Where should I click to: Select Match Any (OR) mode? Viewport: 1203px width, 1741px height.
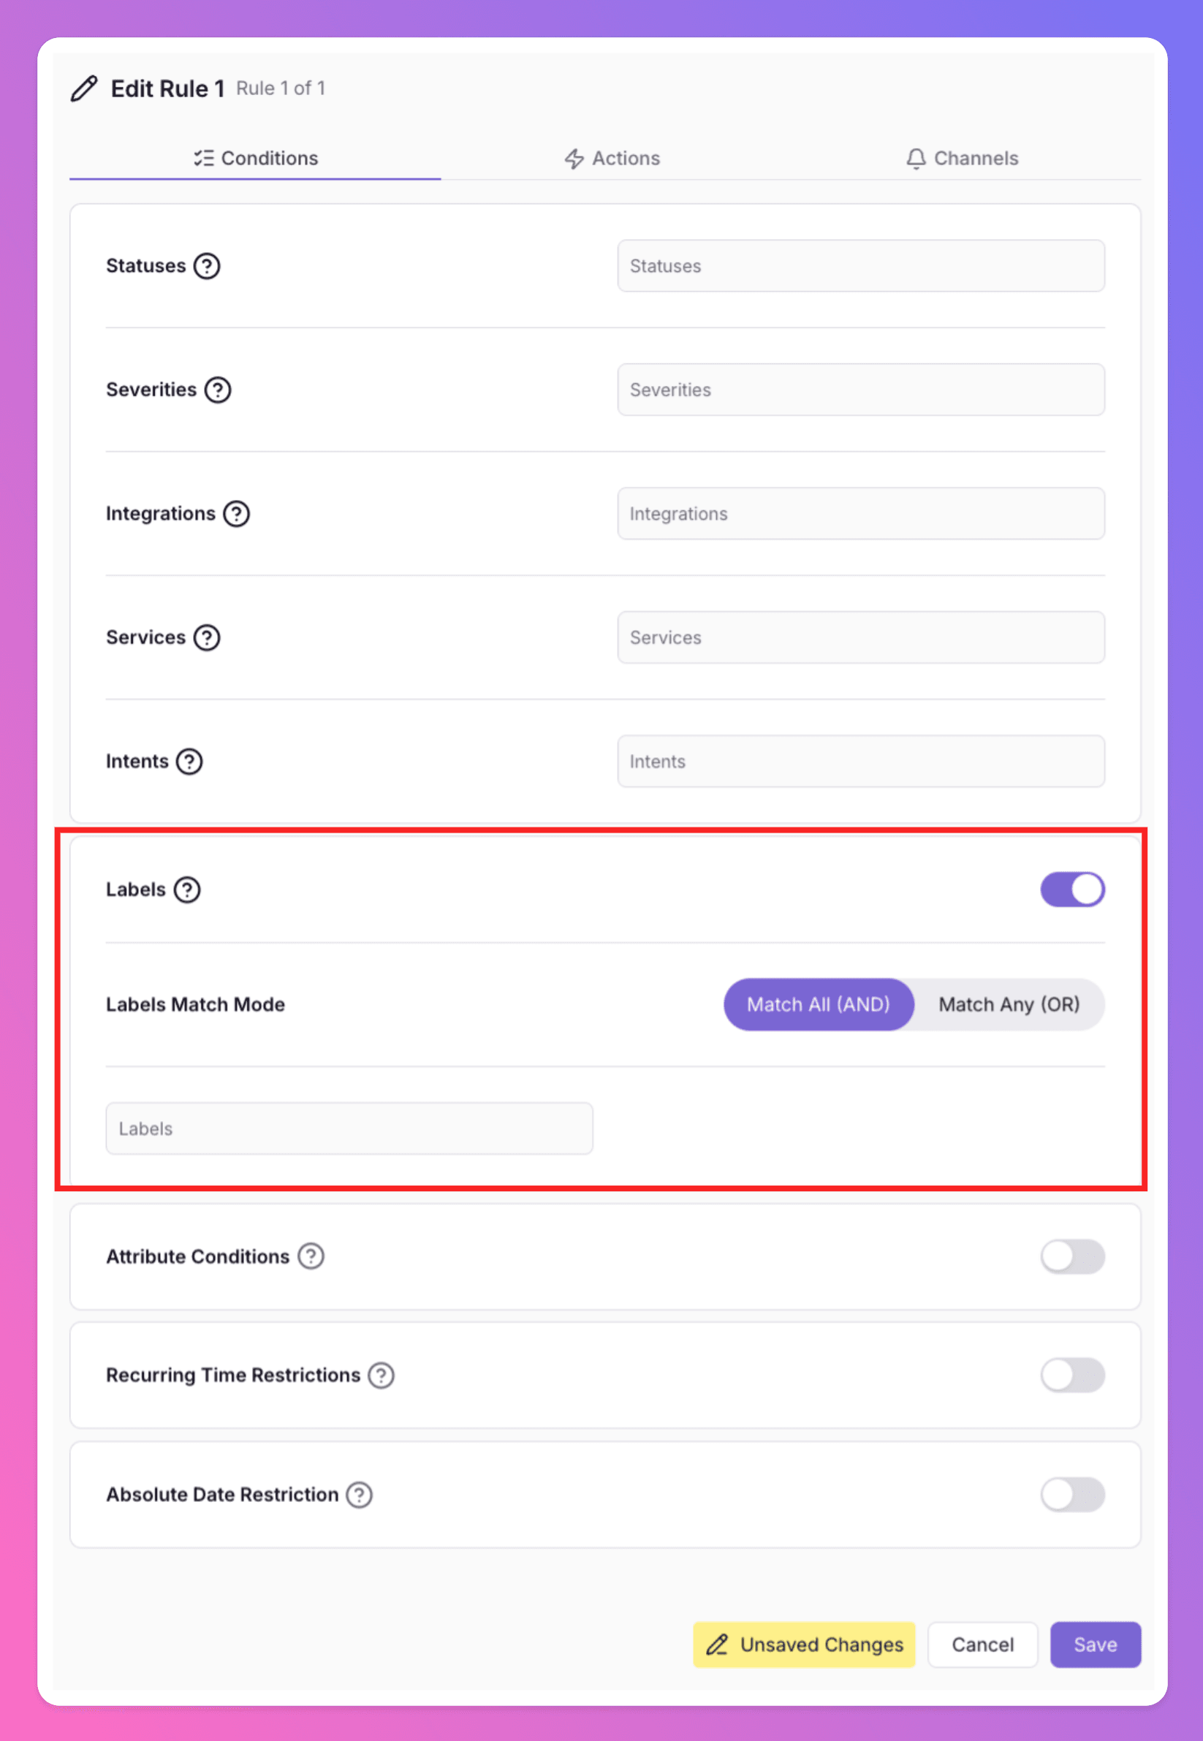1009,1005
